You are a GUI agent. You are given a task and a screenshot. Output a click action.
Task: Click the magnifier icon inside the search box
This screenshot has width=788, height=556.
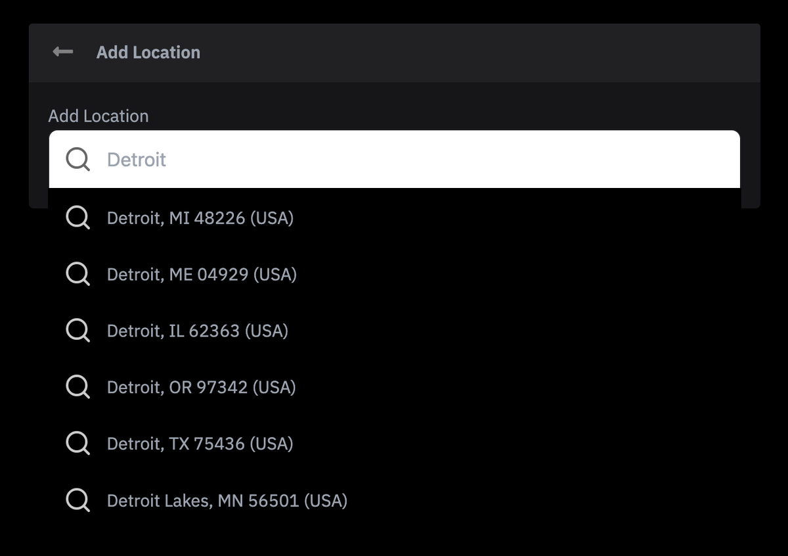[x=77, y=159]
